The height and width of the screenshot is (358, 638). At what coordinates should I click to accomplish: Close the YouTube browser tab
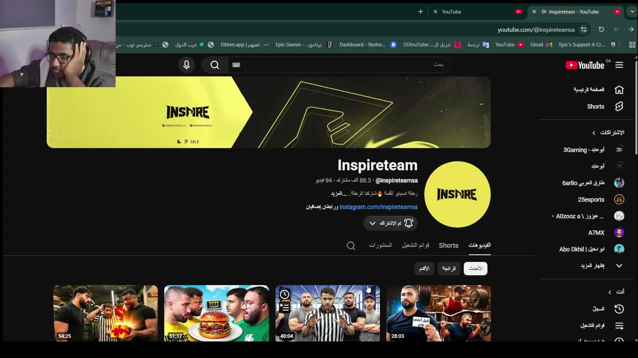click(435, 11)
